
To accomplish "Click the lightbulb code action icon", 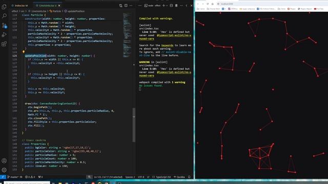I will (x=24, y=52).
